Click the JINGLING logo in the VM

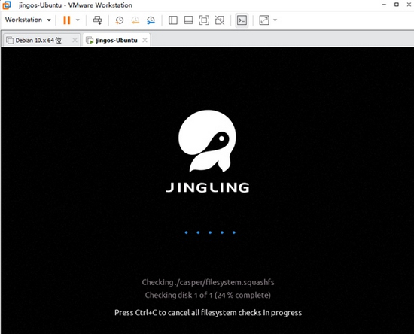[x=207, y=151]
